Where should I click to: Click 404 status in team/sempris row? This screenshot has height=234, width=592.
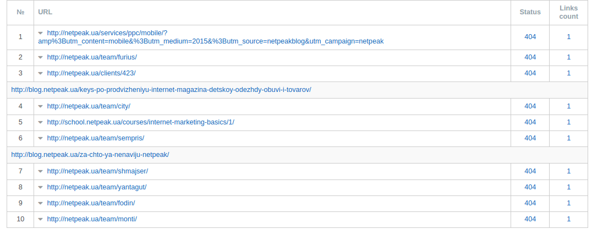[x=530, y=138]
